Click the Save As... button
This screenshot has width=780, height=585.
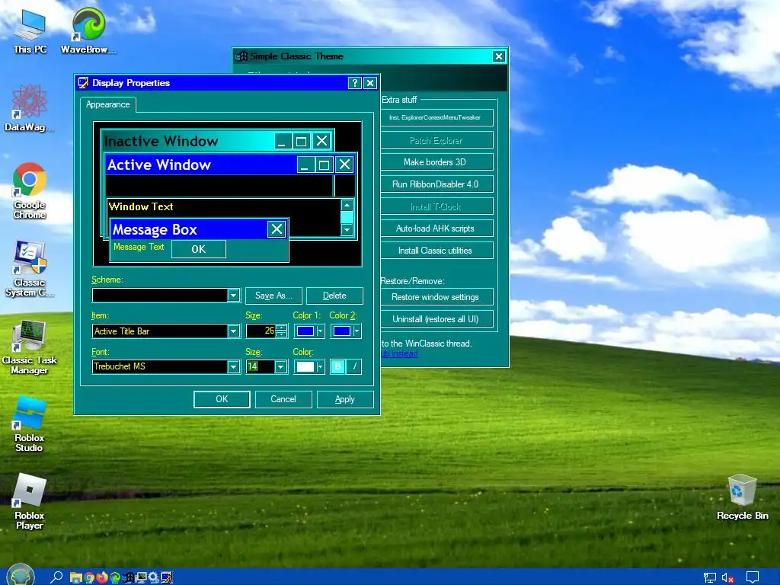click(x=273, y=296)
